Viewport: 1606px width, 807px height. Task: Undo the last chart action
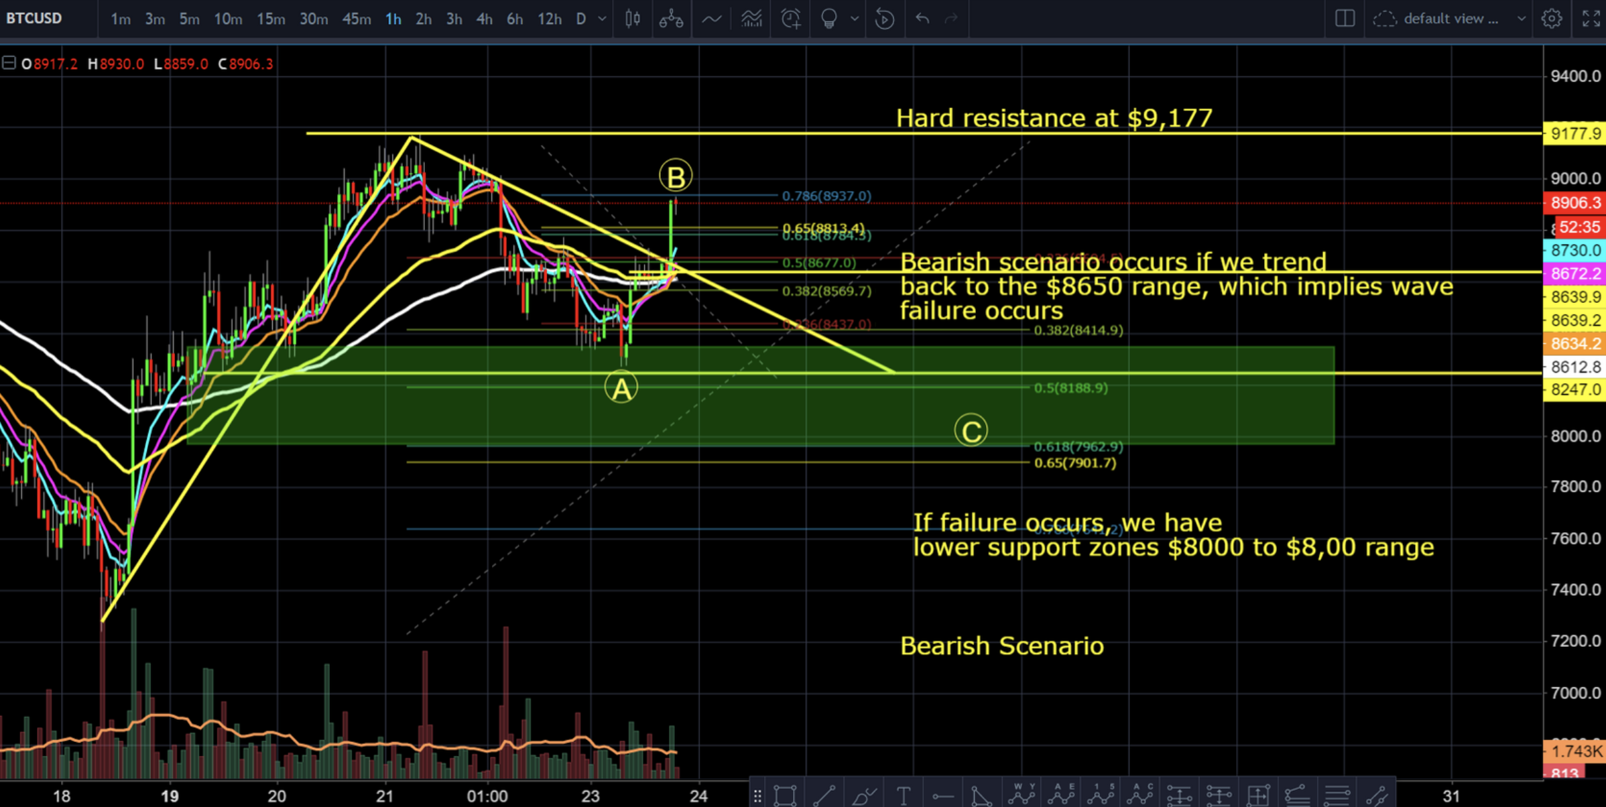(x=922, y=18)
